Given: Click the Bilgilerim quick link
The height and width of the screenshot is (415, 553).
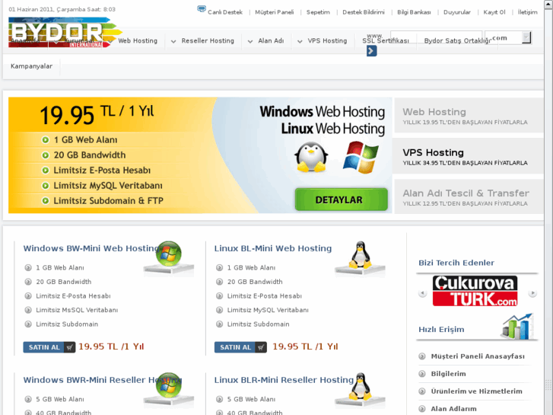Looking at the screenshot, I should click(448, 374).
